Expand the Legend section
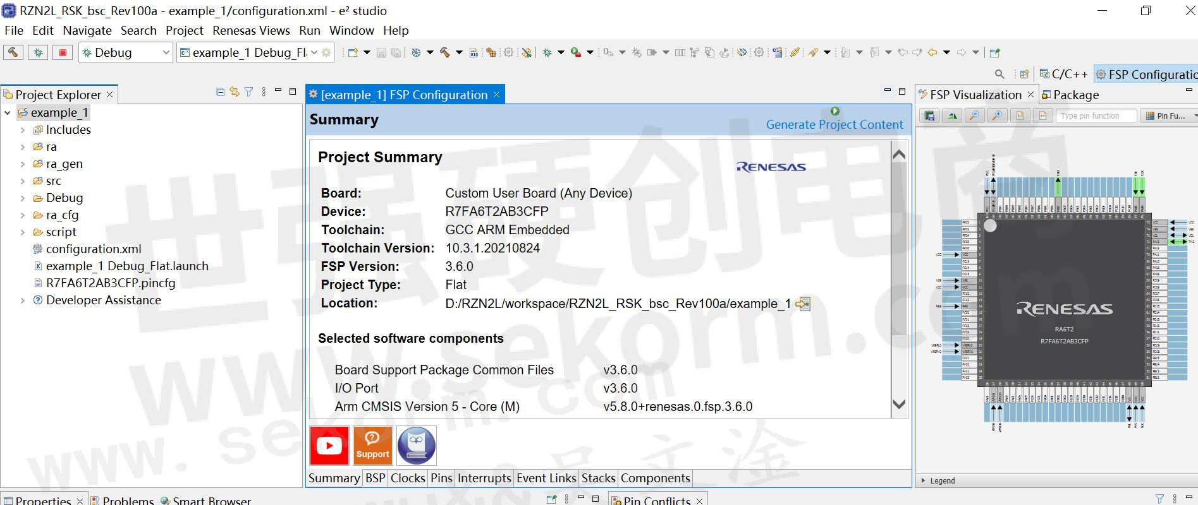 tap(923, 480)
